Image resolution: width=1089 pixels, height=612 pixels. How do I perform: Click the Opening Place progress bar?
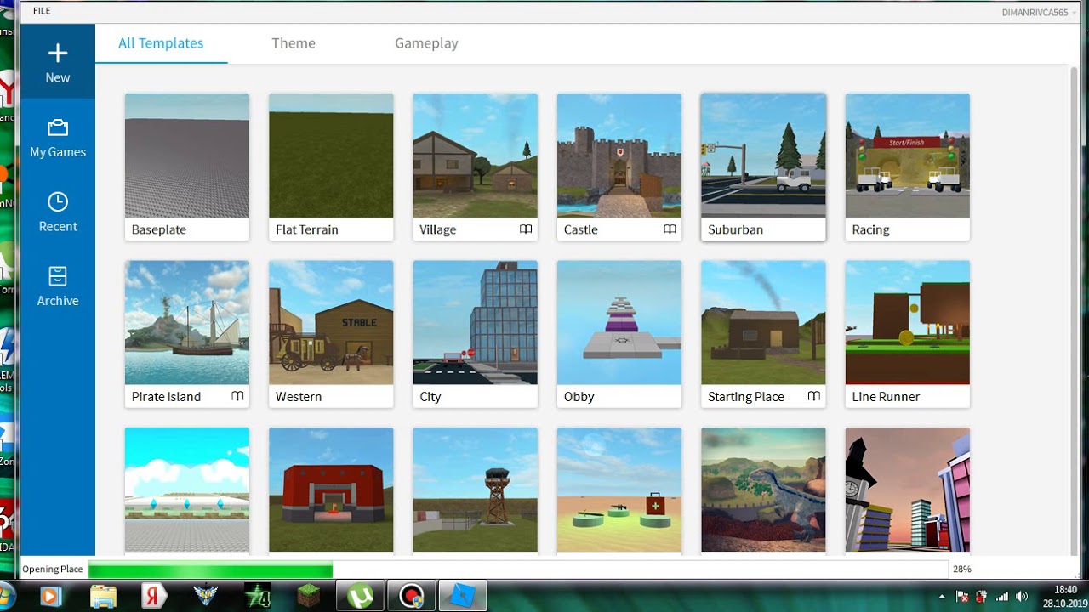[517, 569]
